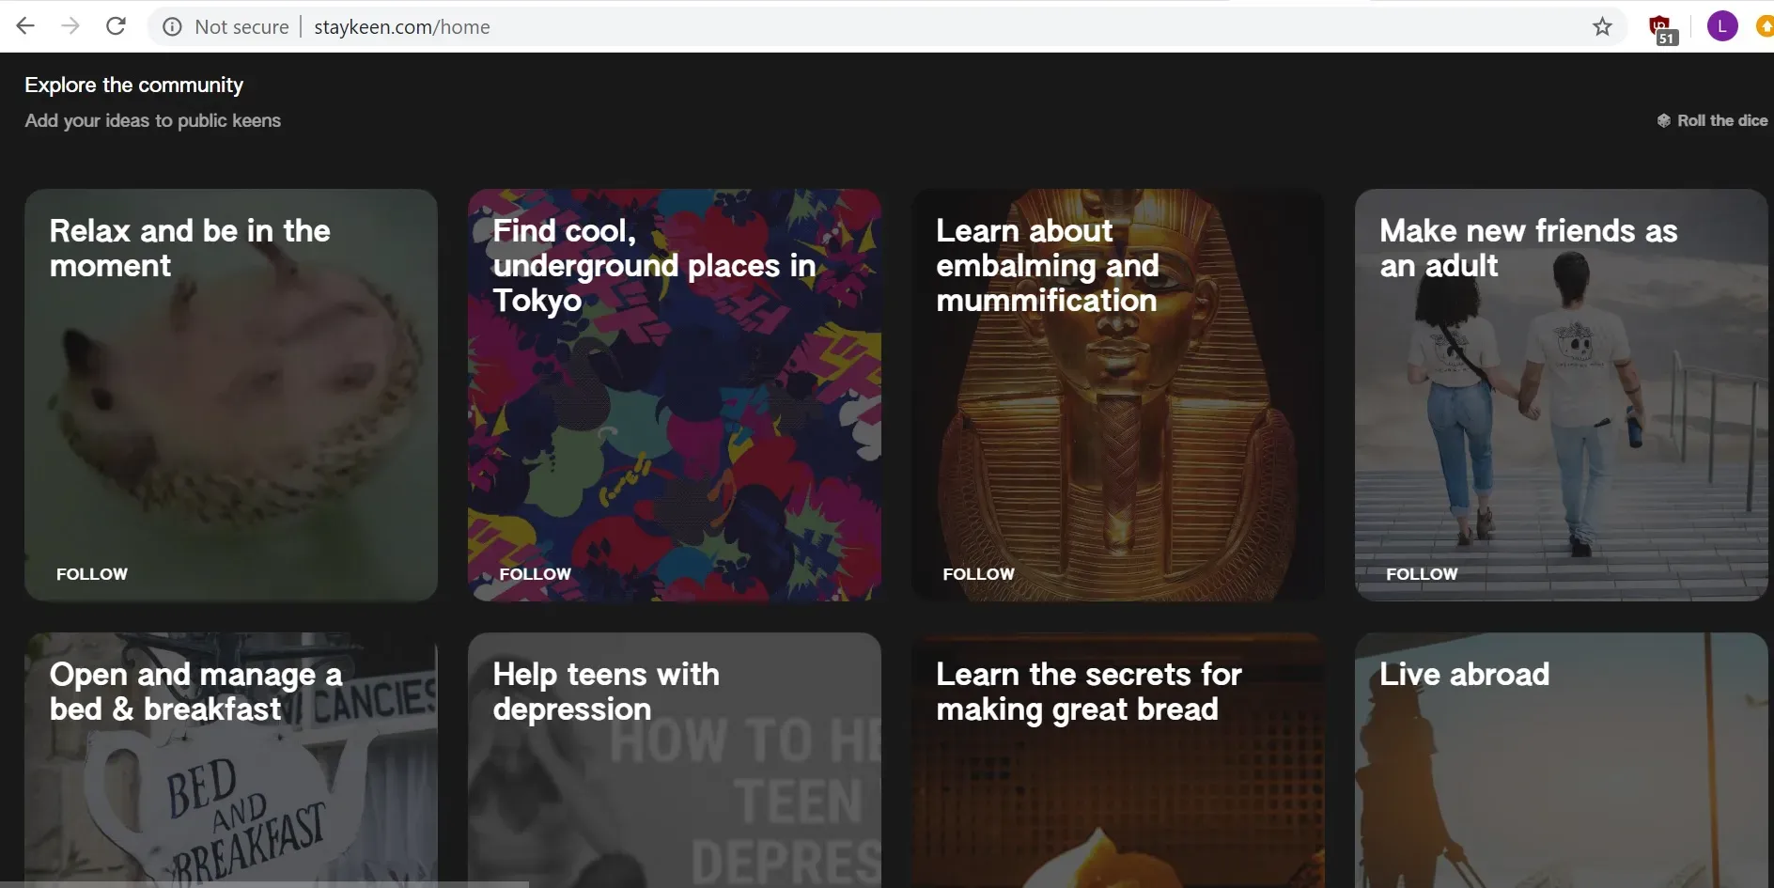Viewport: 1774px width, 888px height.
Task: Follow the Make new friends as an adult keen
Action: click(1422, 574)
